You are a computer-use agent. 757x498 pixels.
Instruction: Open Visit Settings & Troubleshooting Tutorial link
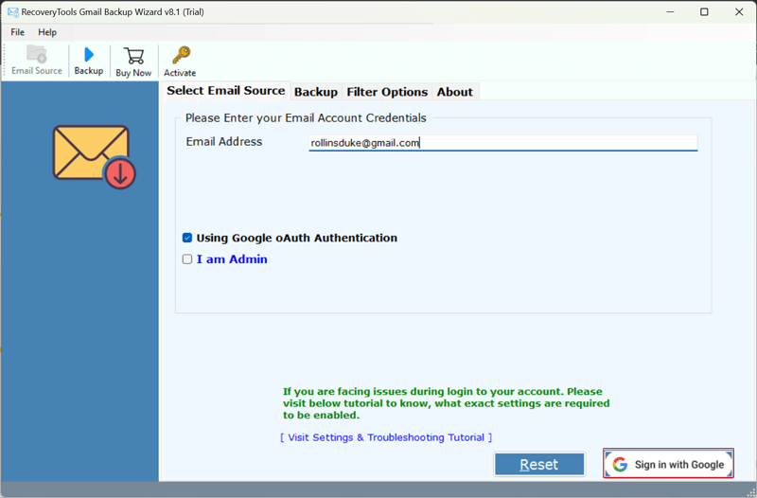386,437
